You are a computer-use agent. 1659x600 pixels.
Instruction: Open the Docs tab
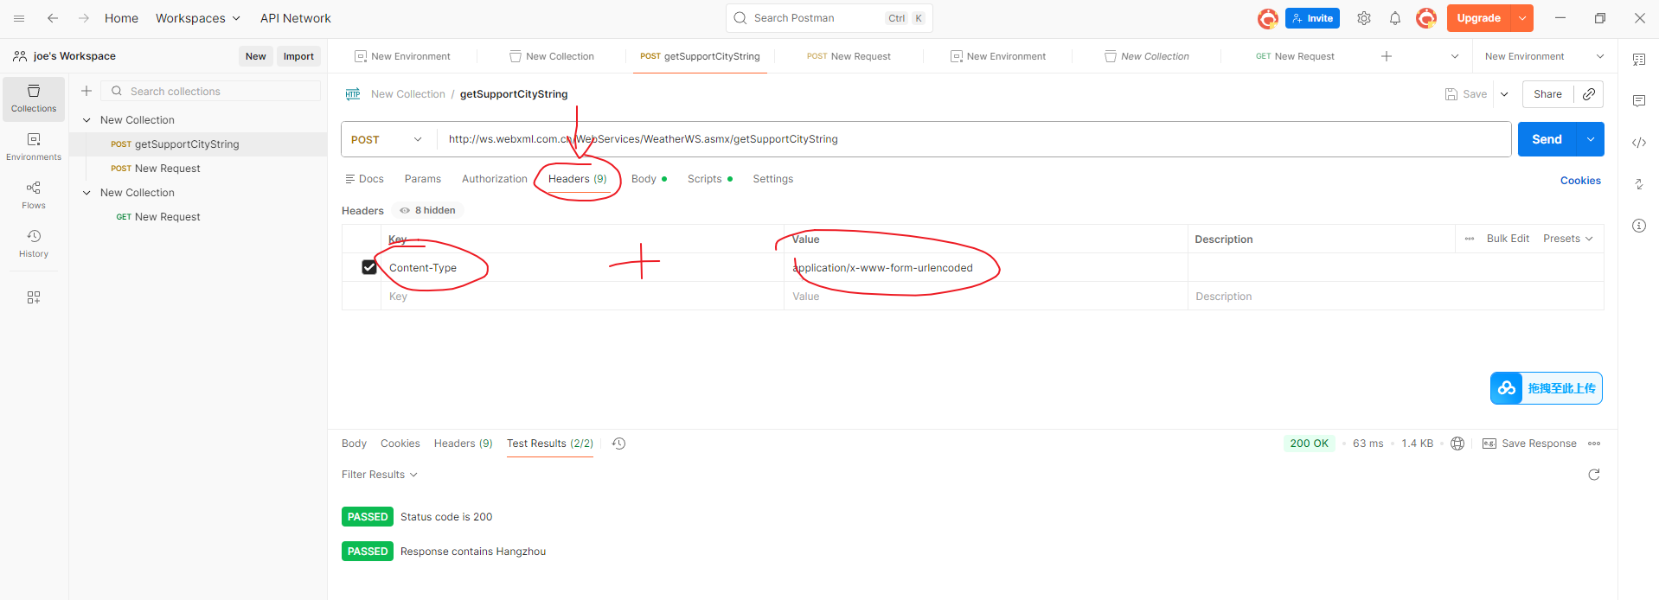click(x=364, y=179)
